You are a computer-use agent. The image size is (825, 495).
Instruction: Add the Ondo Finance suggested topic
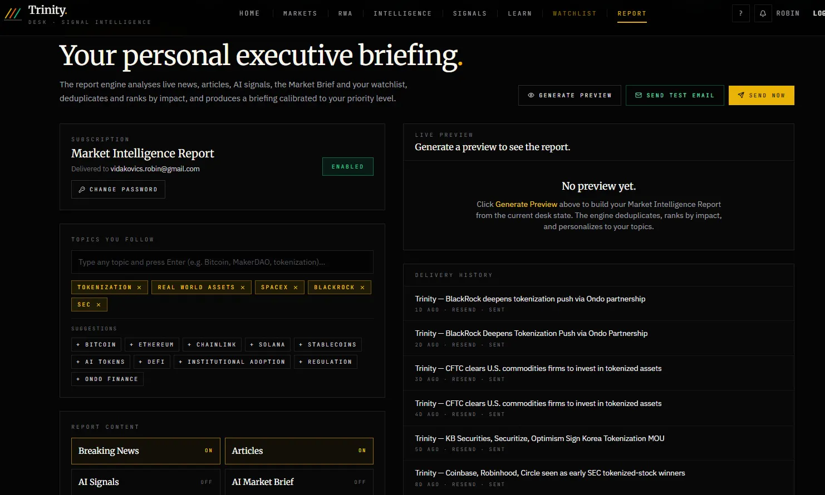coord(107,379)
